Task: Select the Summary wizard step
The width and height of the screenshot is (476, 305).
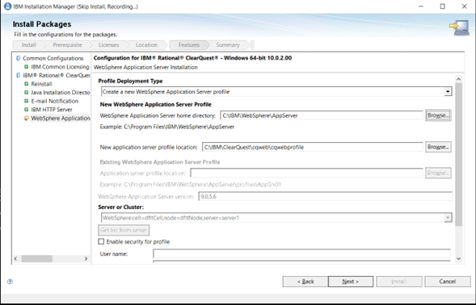Action: point(228,45)
